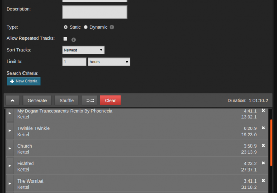Open the Sort Tracks dropdown showing Newest
This screenshot has width=277, height=193.
tap(83, 50)
